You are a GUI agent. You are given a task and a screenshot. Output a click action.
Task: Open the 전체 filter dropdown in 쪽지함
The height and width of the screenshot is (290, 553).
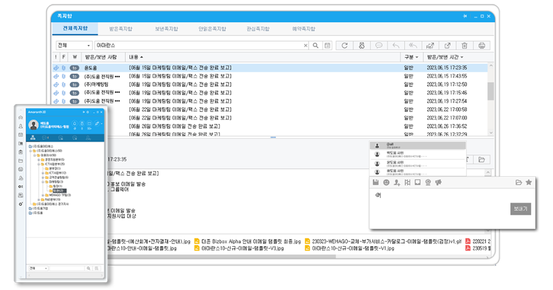pos(74,45)
